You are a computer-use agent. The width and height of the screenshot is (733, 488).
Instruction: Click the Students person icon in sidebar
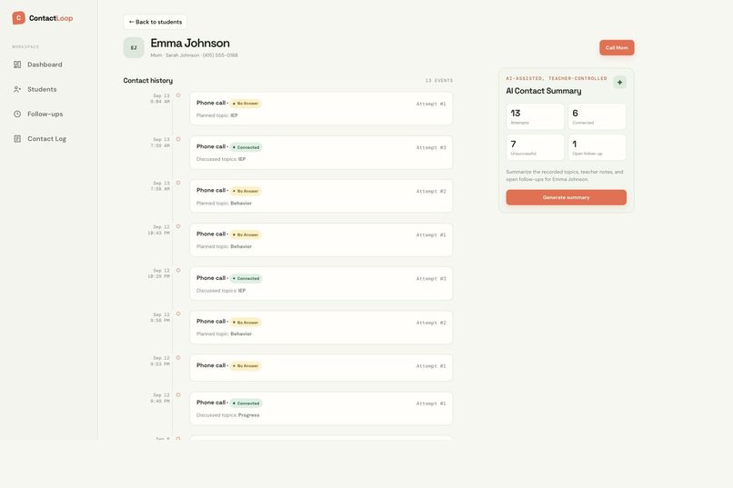(x=17, y=89)
